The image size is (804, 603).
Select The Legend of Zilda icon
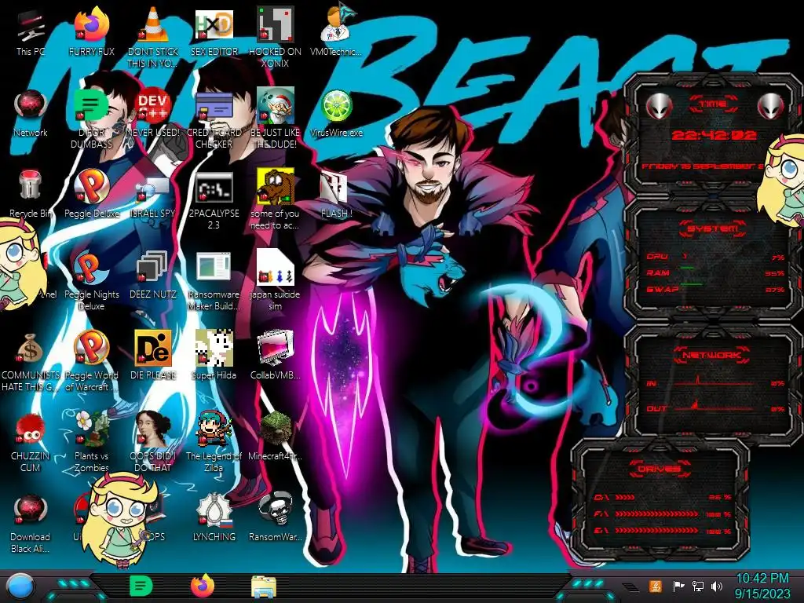click(214, 429)
